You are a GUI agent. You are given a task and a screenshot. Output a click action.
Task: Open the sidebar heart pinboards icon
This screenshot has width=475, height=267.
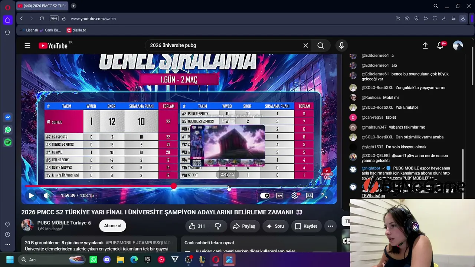(x=7, y=225)
